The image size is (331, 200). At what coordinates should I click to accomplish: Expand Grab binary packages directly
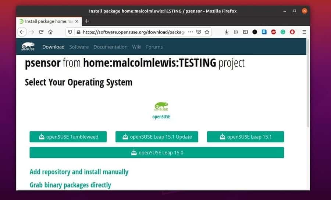click(70, 185)
